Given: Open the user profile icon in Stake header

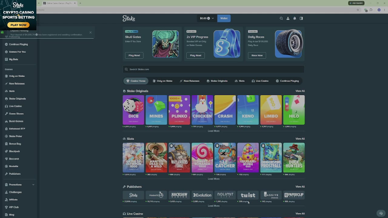Looking at the screenshot, I should tap(288, 18).
